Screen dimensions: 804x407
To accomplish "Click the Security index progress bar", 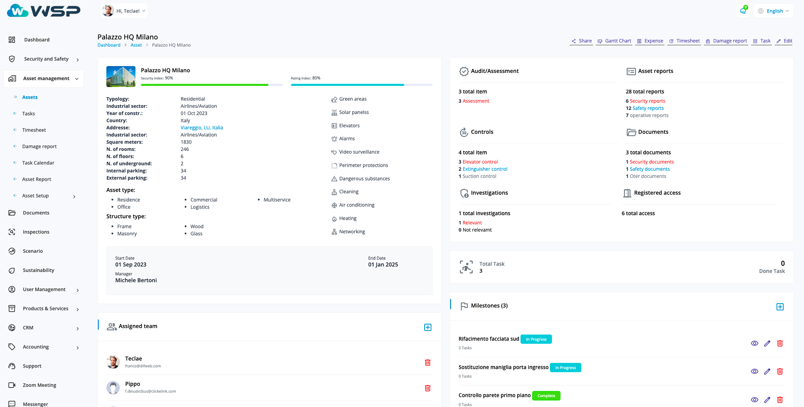I will click(211, 85).
